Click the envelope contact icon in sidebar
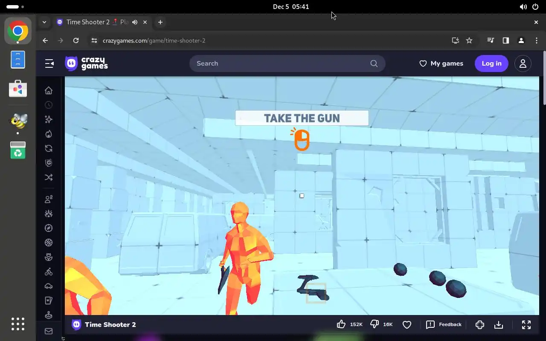The height and width of the screenshot is (341, 546). [x=49, y=331]
